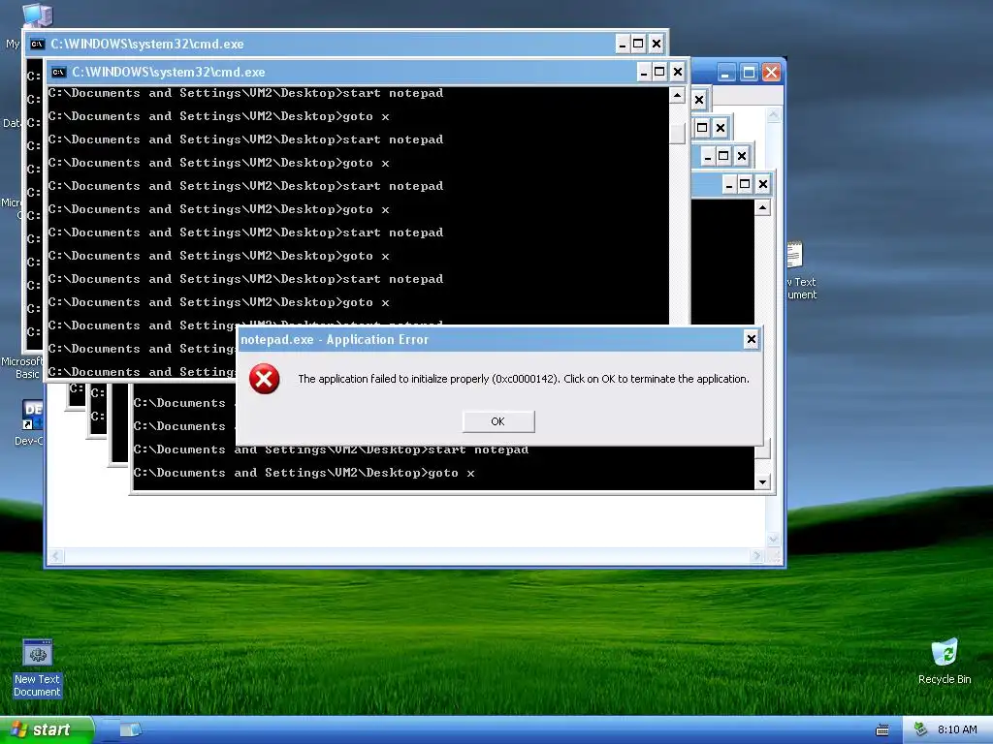
Task: Open the system menu icon of the front cmd.exe window
Action: click(59, 72)
